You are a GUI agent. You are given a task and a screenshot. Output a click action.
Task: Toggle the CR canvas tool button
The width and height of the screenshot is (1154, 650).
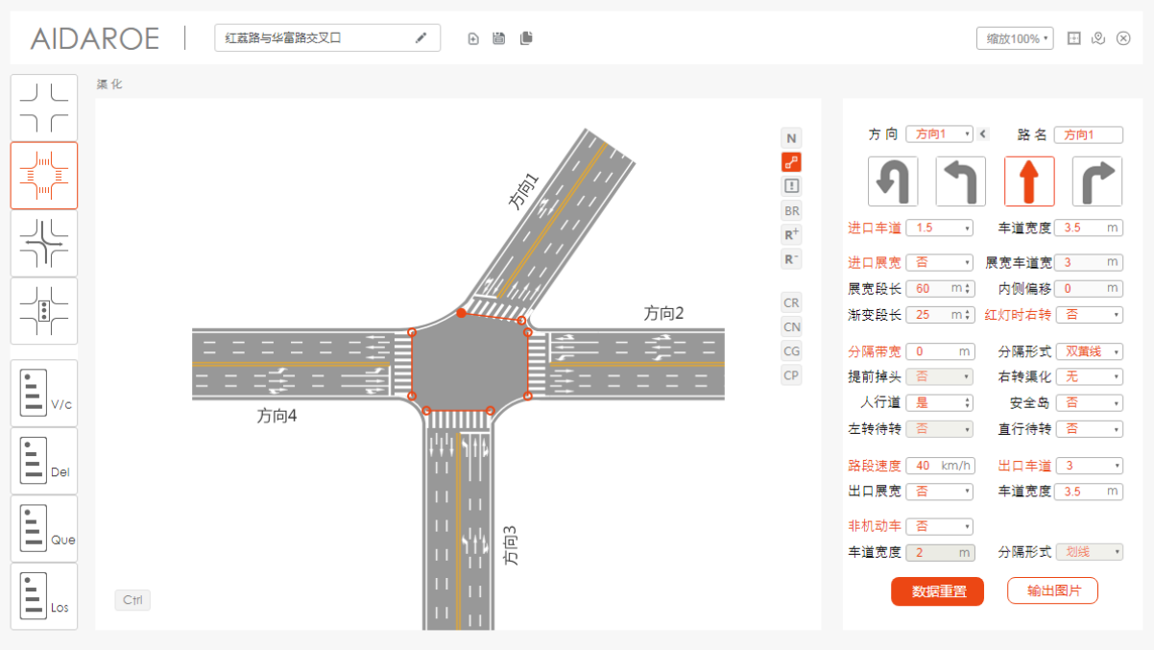coord(791,302)
